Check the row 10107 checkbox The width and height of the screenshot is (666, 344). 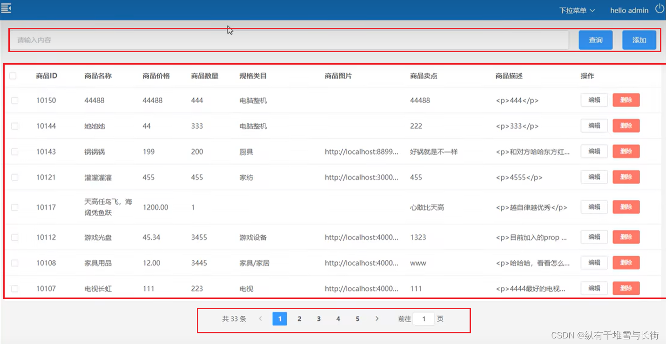tap(15, 289)
